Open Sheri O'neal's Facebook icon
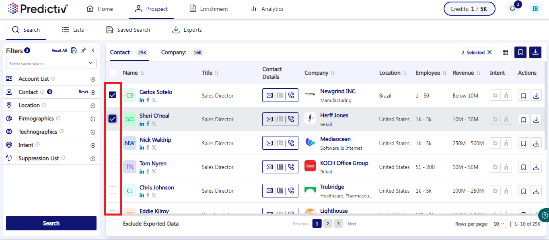This screenshot has height=240, width=549. (x=148, y=124)
